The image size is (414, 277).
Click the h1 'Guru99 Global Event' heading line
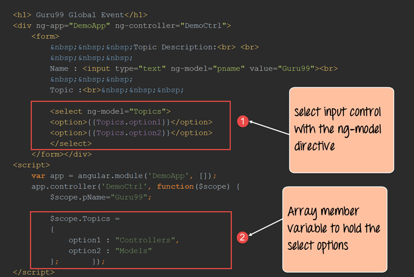click(80, 15)
